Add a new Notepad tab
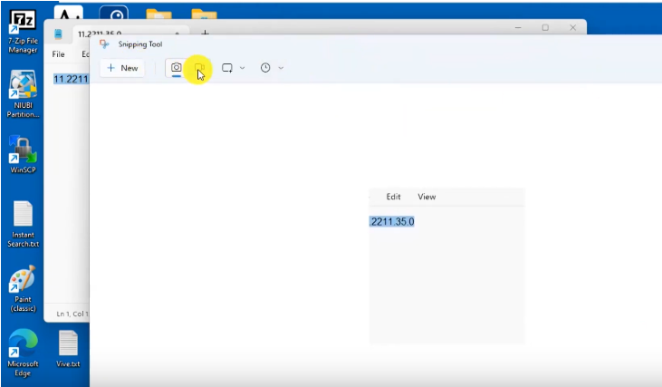 pyautogui.click(x=205, y=34)
